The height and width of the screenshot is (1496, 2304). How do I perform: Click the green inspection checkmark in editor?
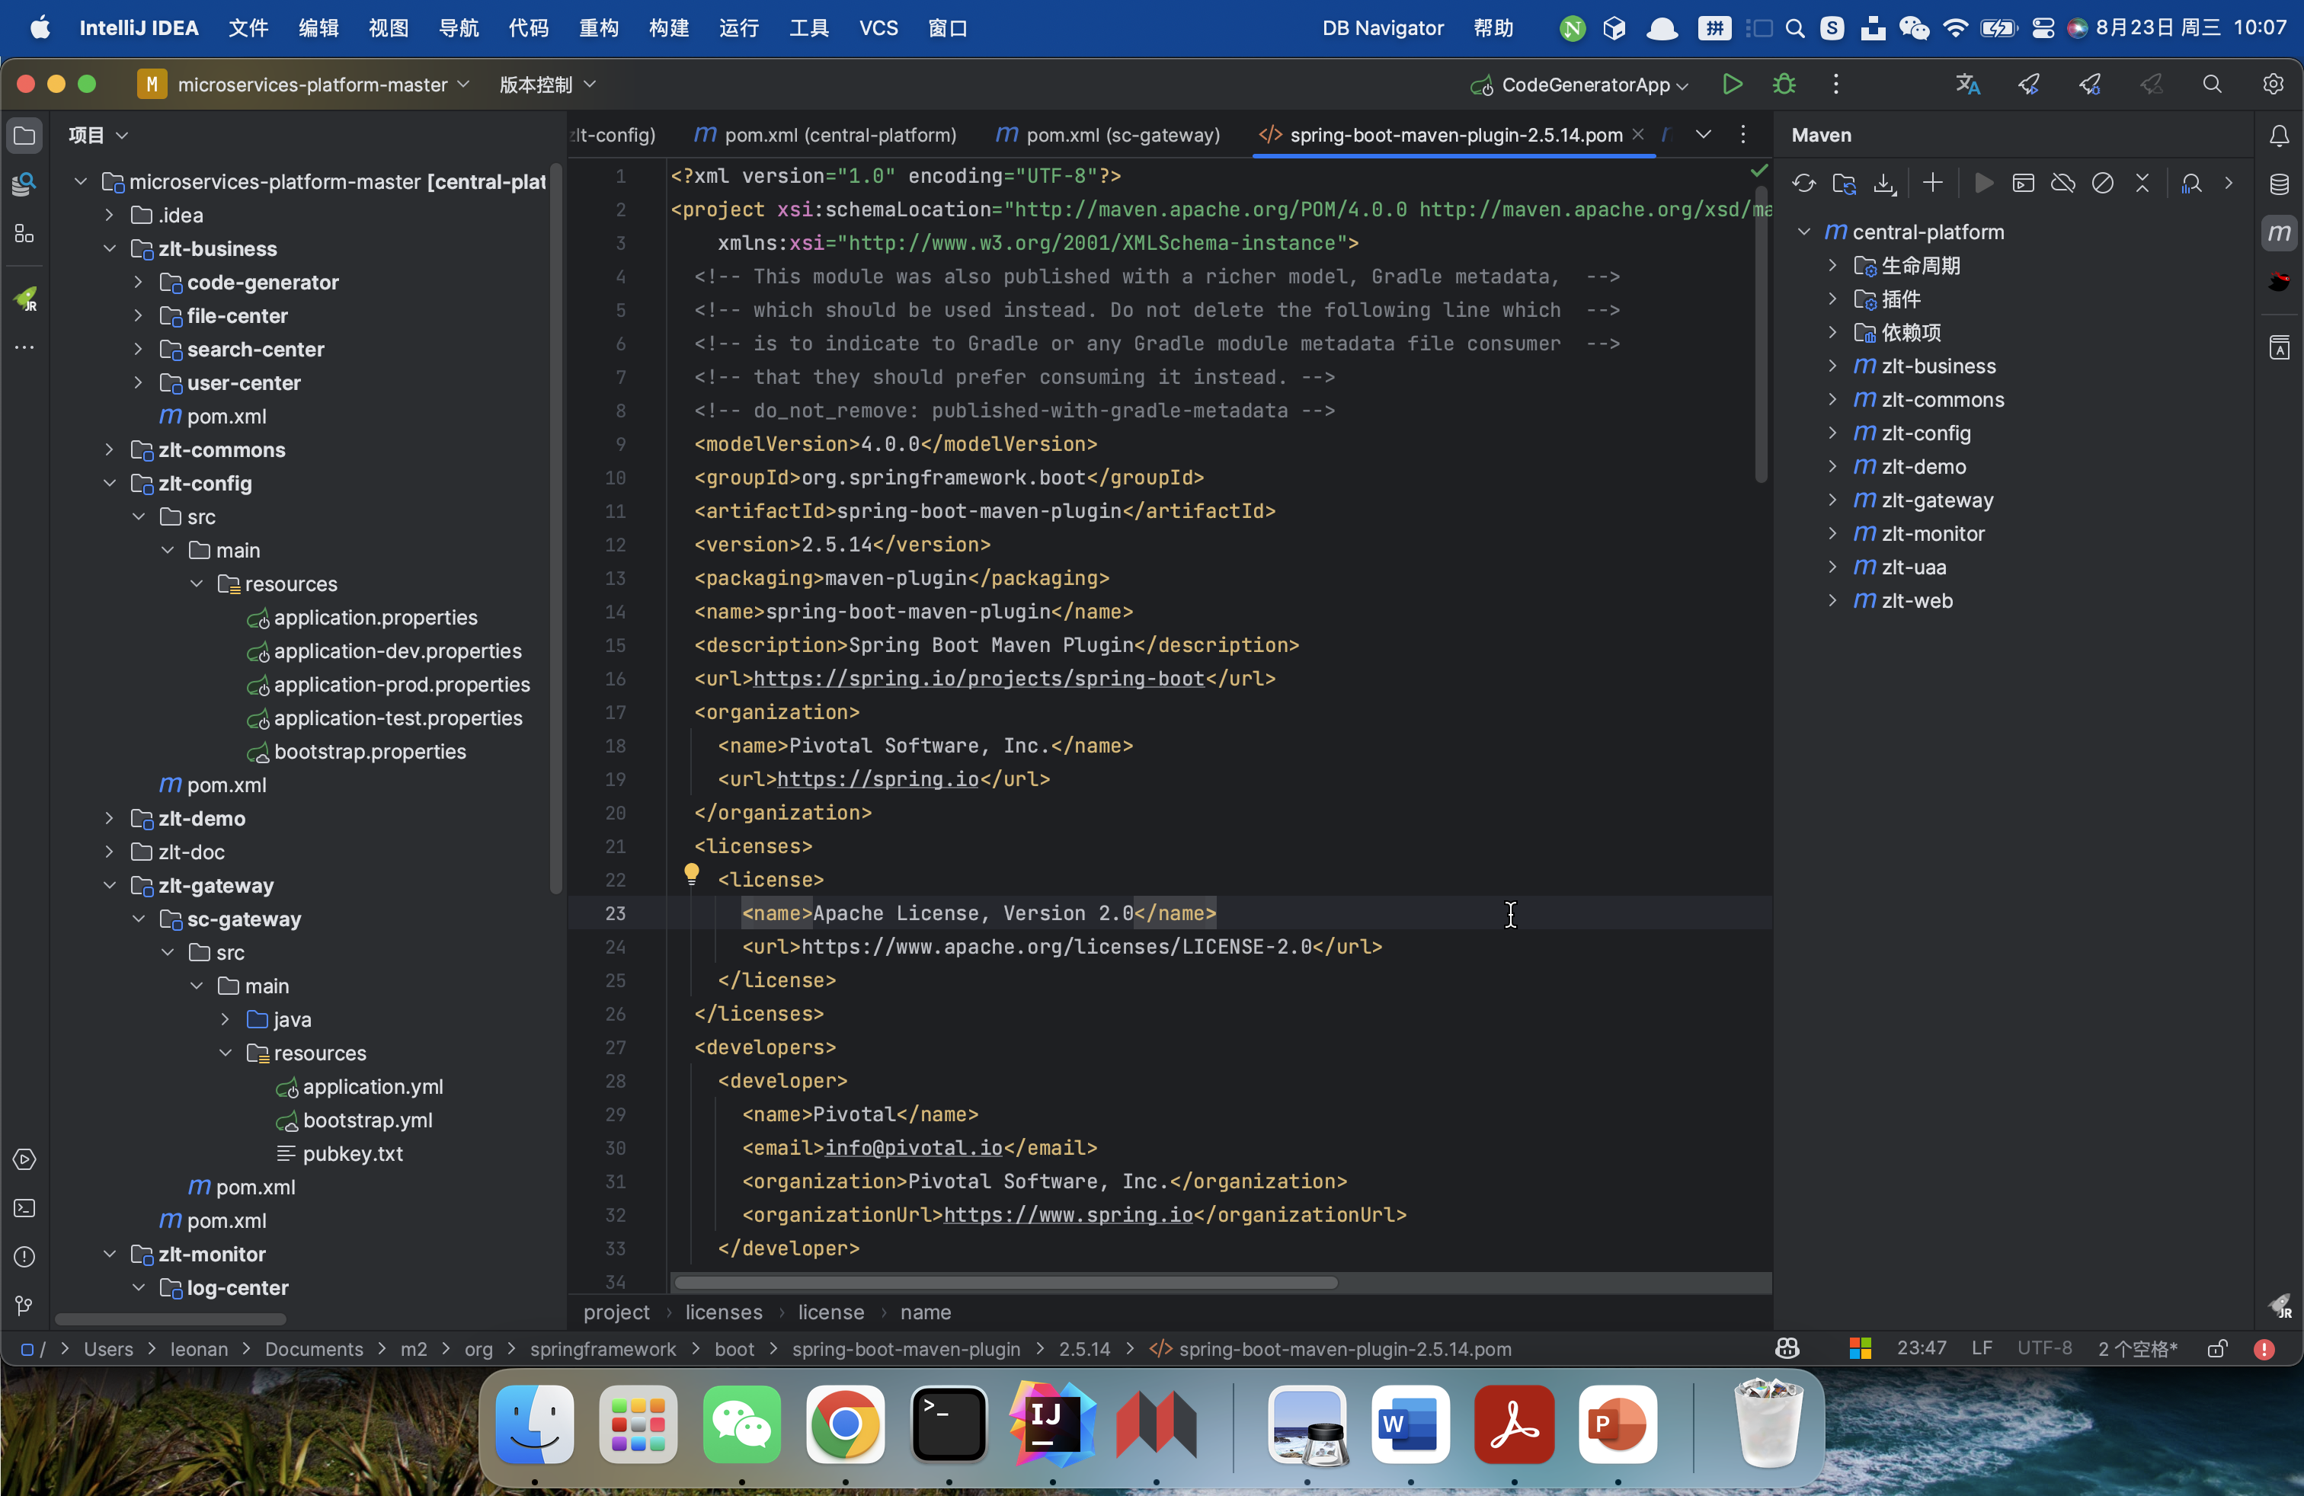click(1759, 171)
